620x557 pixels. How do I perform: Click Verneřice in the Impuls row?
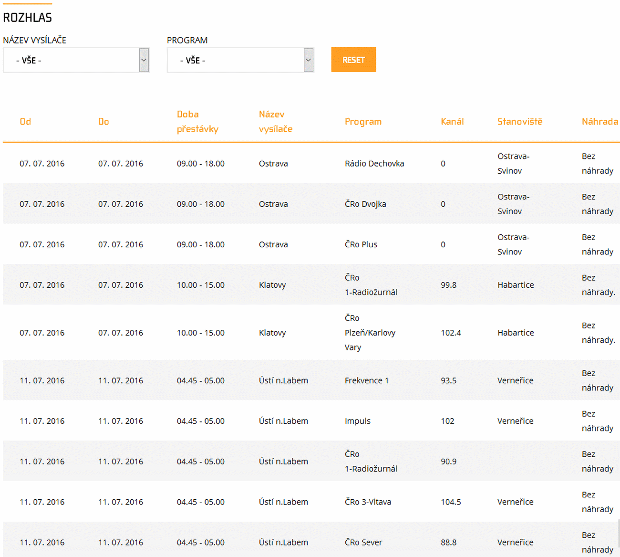(515, 421)
